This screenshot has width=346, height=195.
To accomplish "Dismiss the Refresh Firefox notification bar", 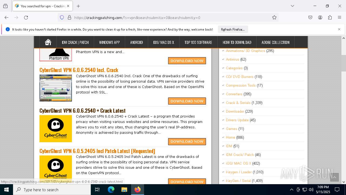I will (x=339, y=29).
